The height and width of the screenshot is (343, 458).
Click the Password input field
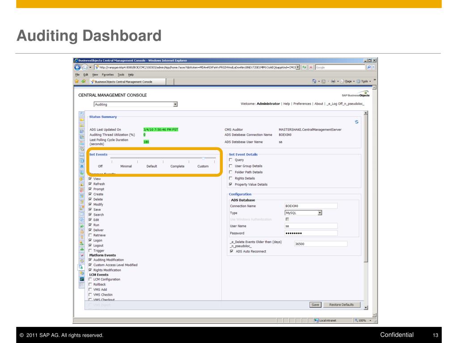tap(311, 233)
